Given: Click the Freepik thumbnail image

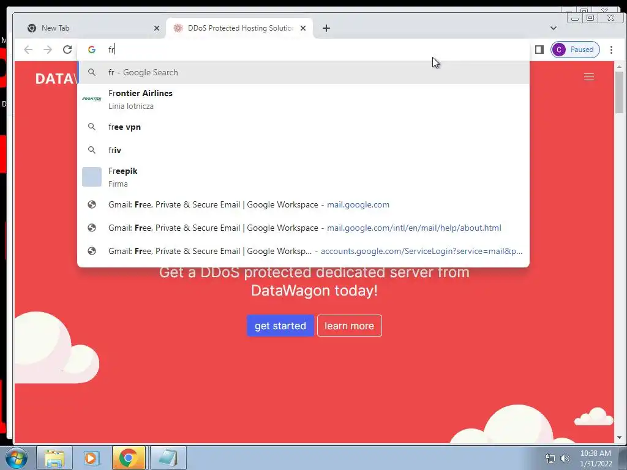Looking at the screenshot, I should [x=92, y=177].
